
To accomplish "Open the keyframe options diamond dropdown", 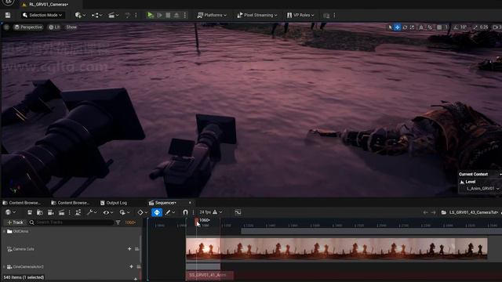I will point(142,212).
